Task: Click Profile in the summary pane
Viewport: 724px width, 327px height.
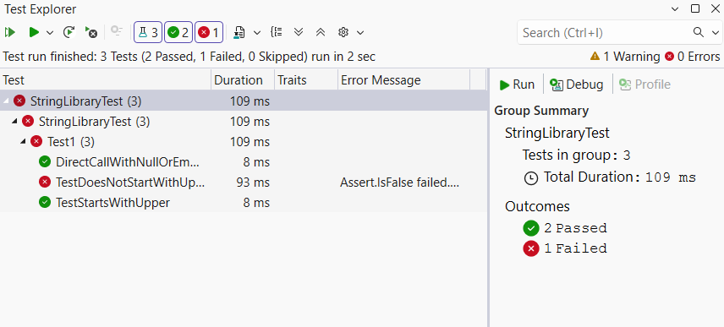Action: tap(644, 84)
